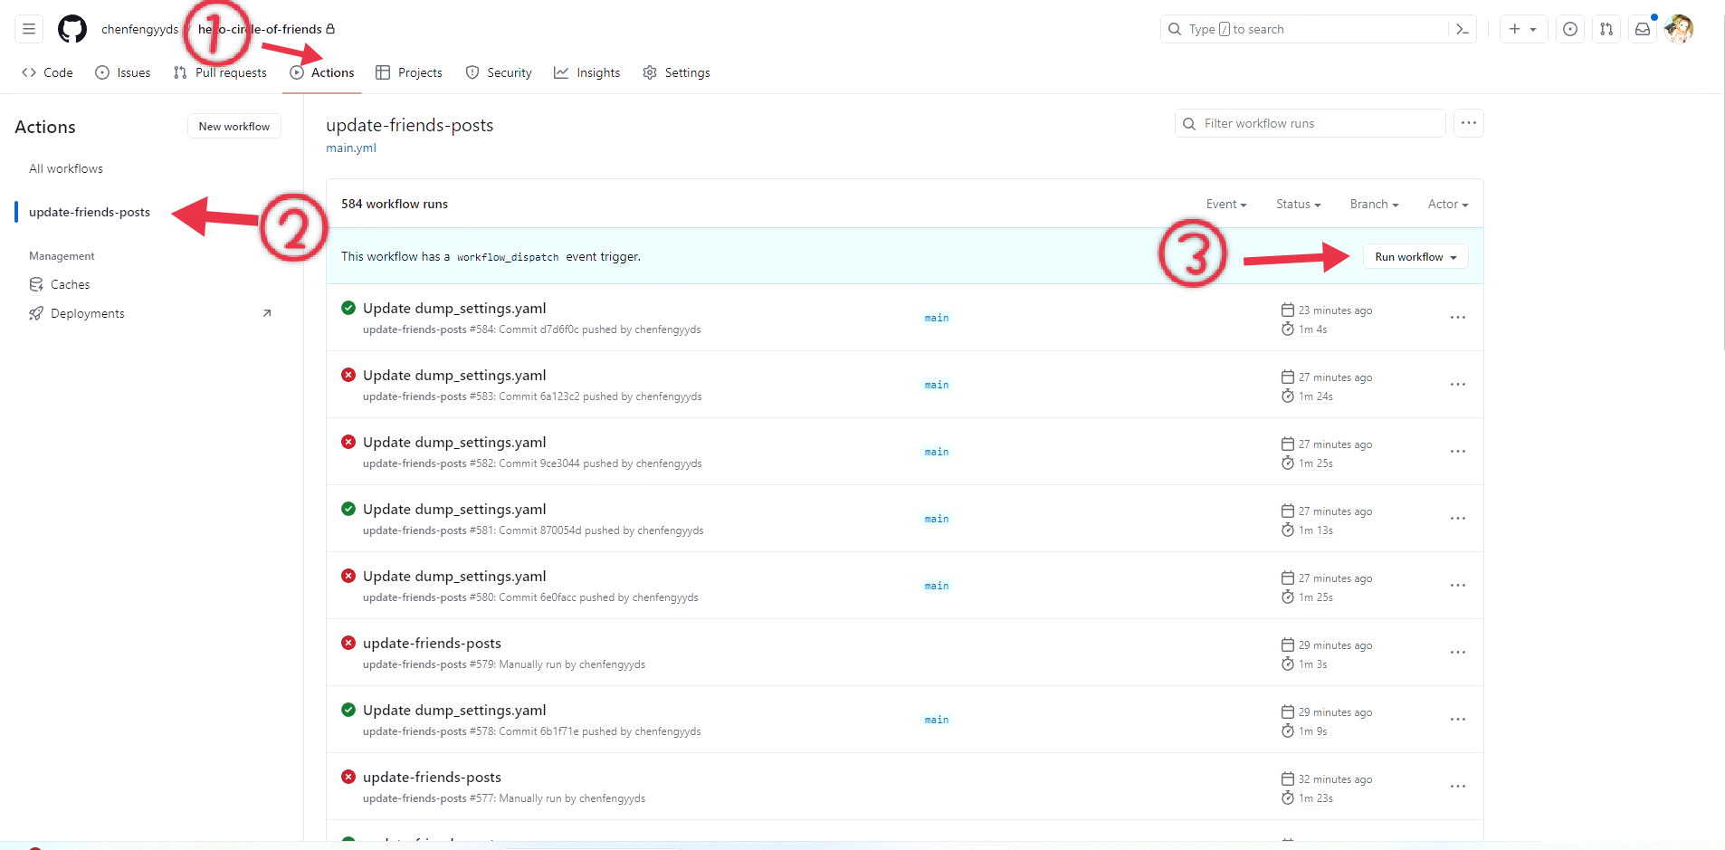Open the hamburger navigation menu
The image size is (1725, 850).
29,29
